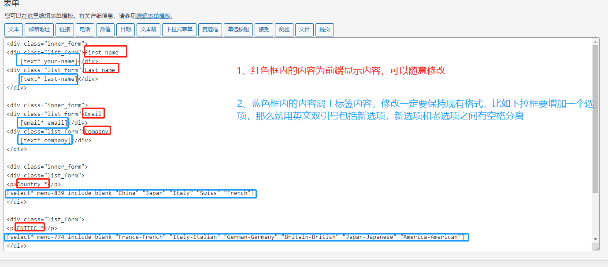Viewport: 608px width, 267px height.
Task: Click the scrollbar down arrow in editor
Action: coord(596,239)
